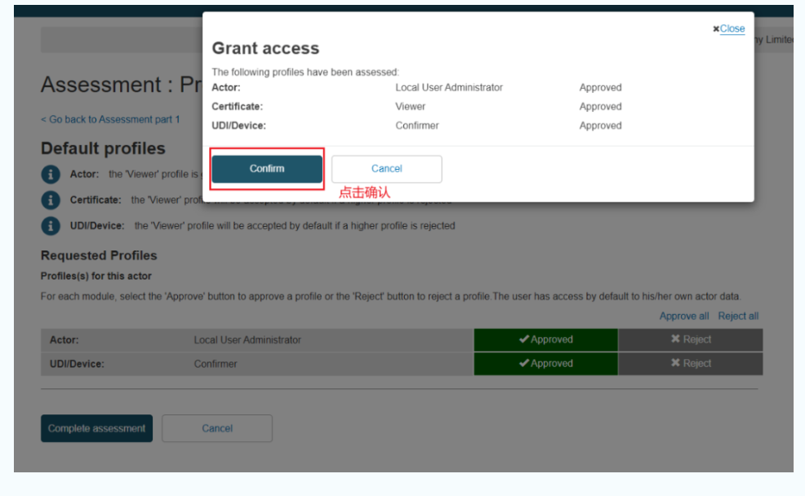The image size is (805, 496).
Task: Reject the UDI/Device Confirmer profile
Action: [x=690, y=364]
